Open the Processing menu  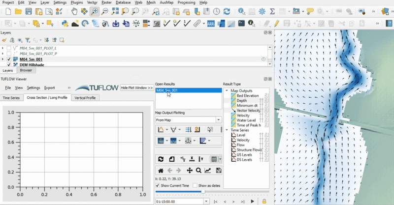pos(186,2)
